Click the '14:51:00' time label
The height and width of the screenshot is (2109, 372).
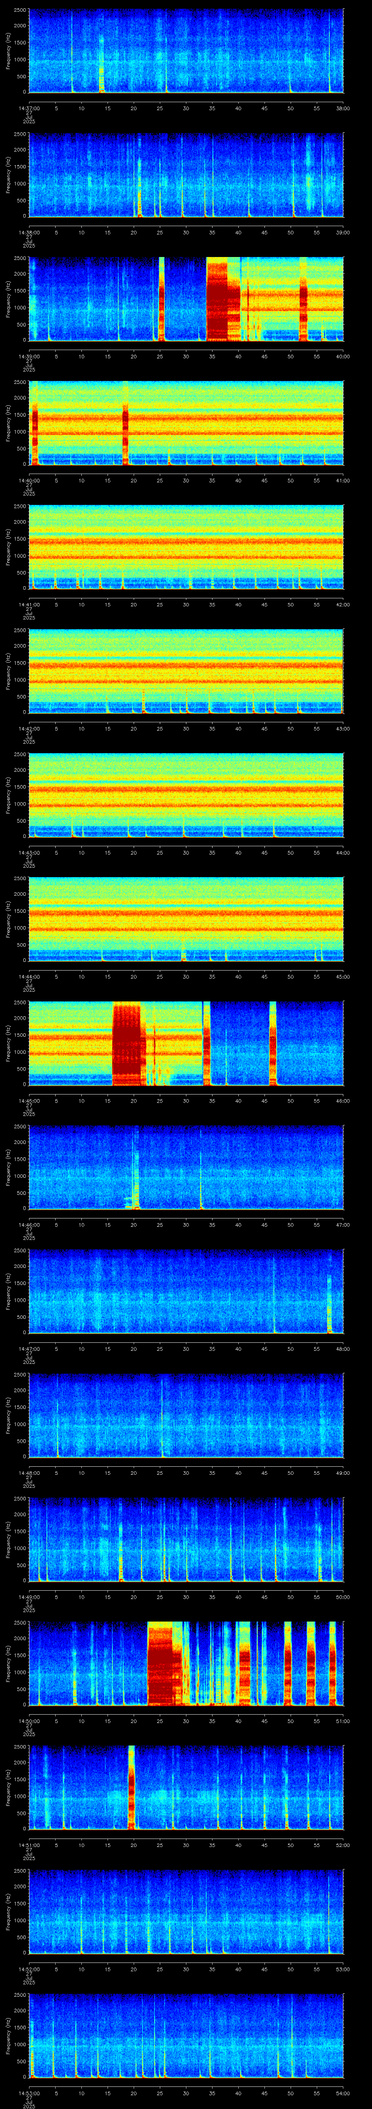tap(29, 1844)
